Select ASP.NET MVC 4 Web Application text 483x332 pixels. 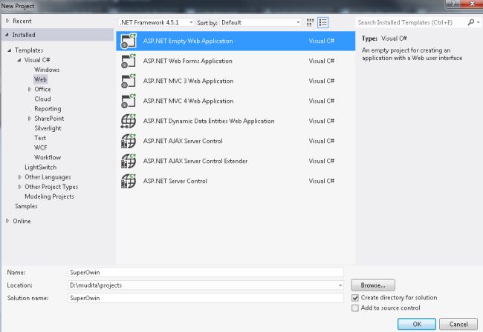(188, 101)
